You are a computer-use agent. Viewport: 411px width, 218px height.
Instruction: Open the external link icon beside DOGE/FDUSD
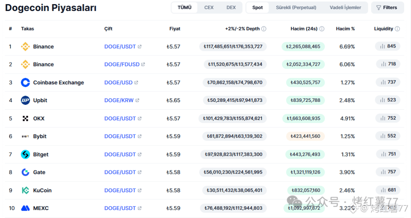(143, 65)
